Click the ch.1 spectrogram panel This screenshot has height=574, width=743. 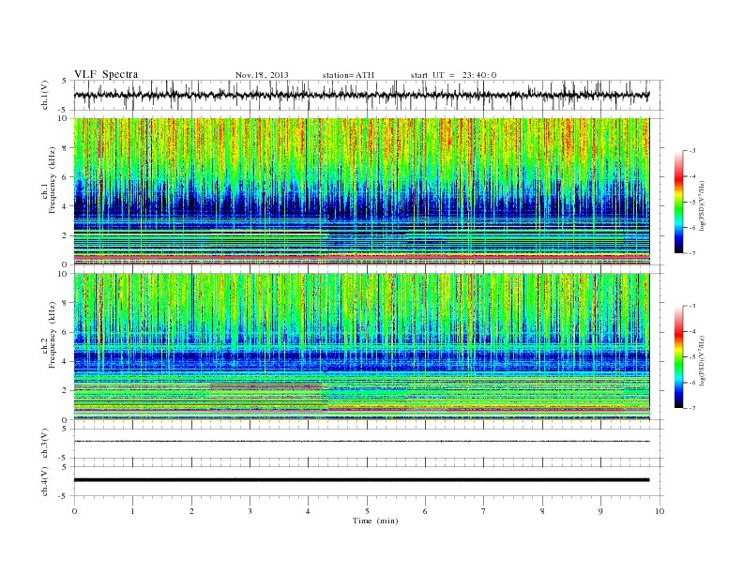(361, 191)
